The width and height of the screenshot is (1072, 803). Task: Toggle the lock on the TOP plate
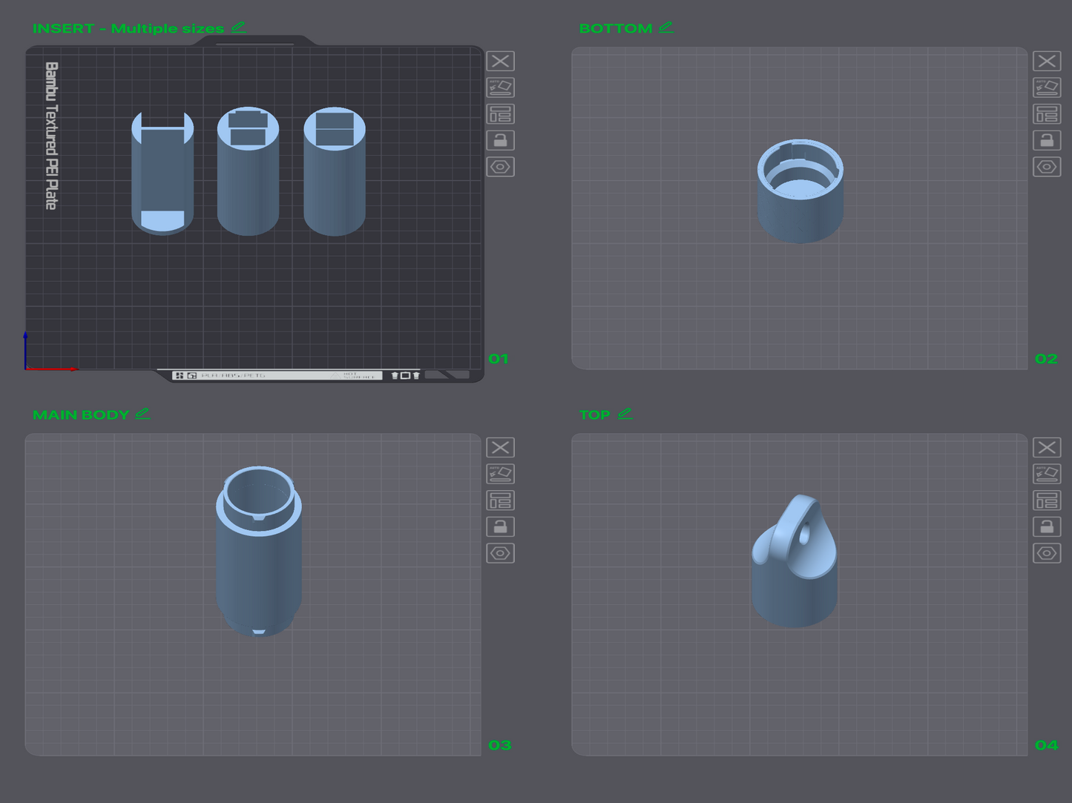click(x=1047, y=526)
